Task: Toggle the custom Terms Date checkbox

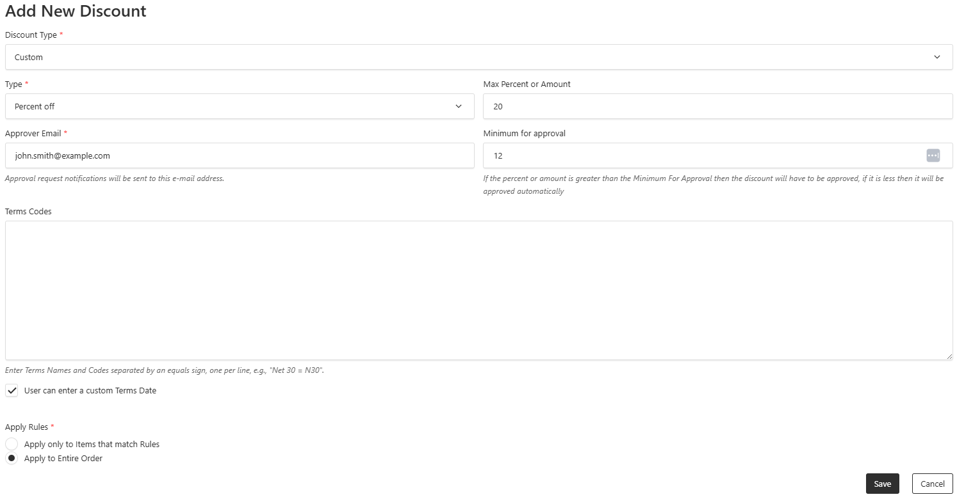Action: [12, 390]
